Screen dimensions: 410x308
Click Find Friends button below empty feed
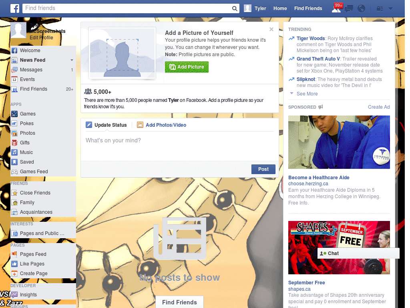179,302
